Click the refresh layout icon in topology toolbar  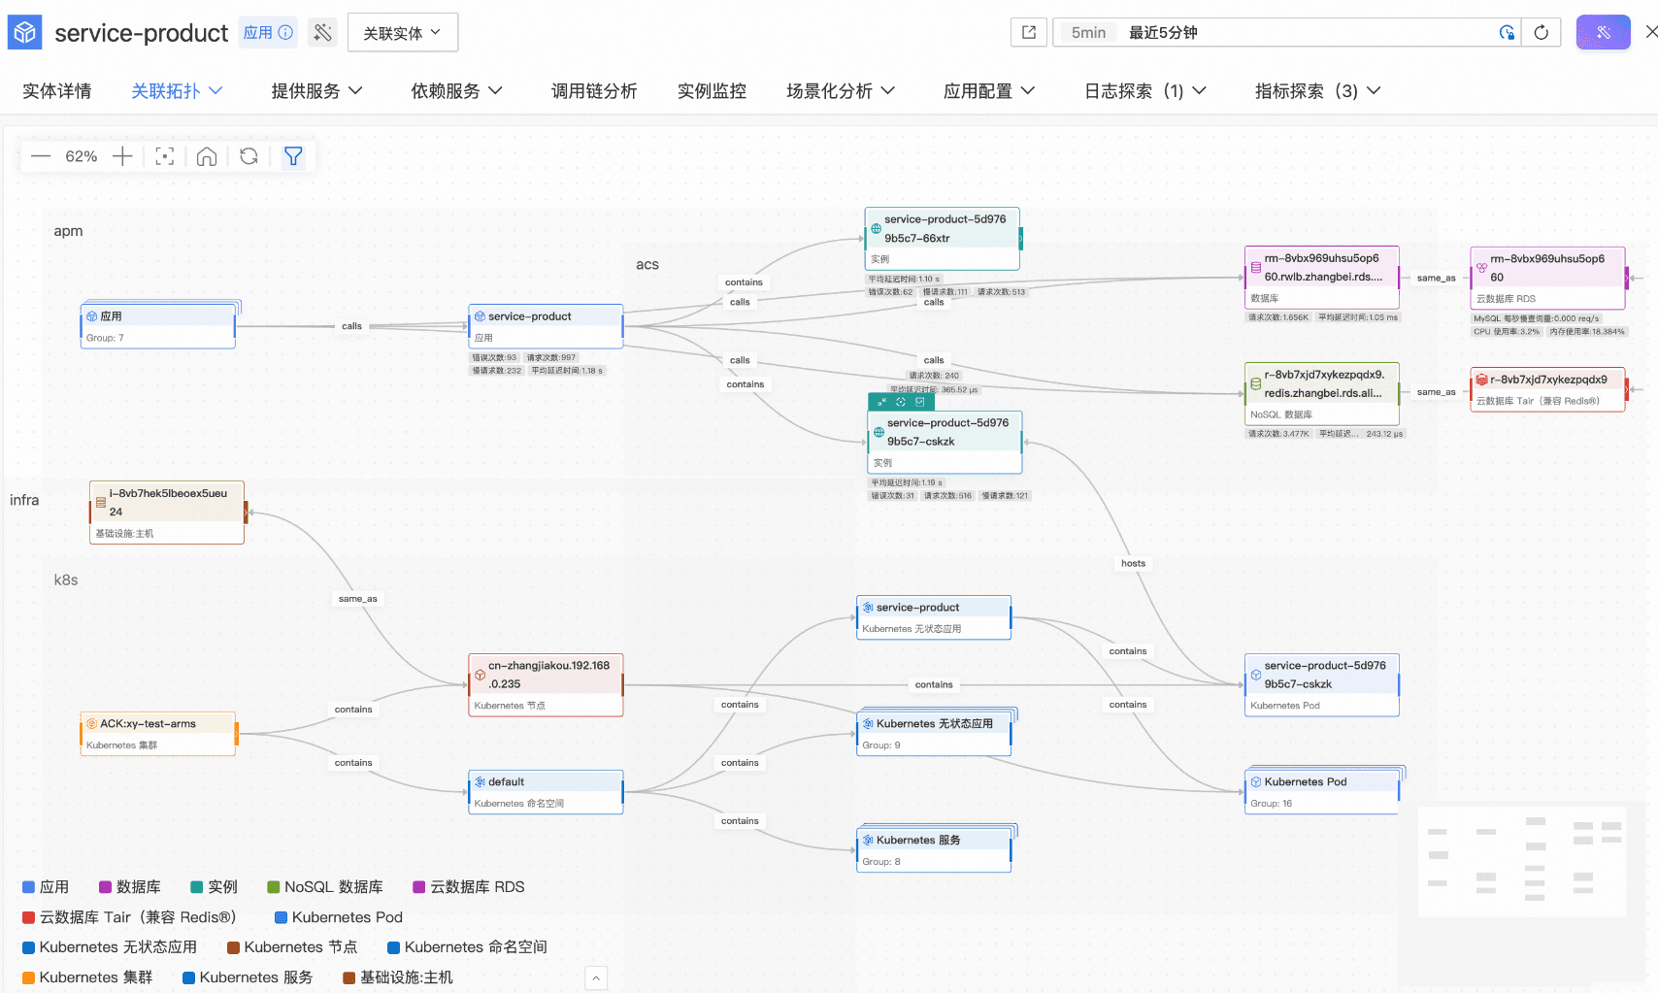pos(249,156)
